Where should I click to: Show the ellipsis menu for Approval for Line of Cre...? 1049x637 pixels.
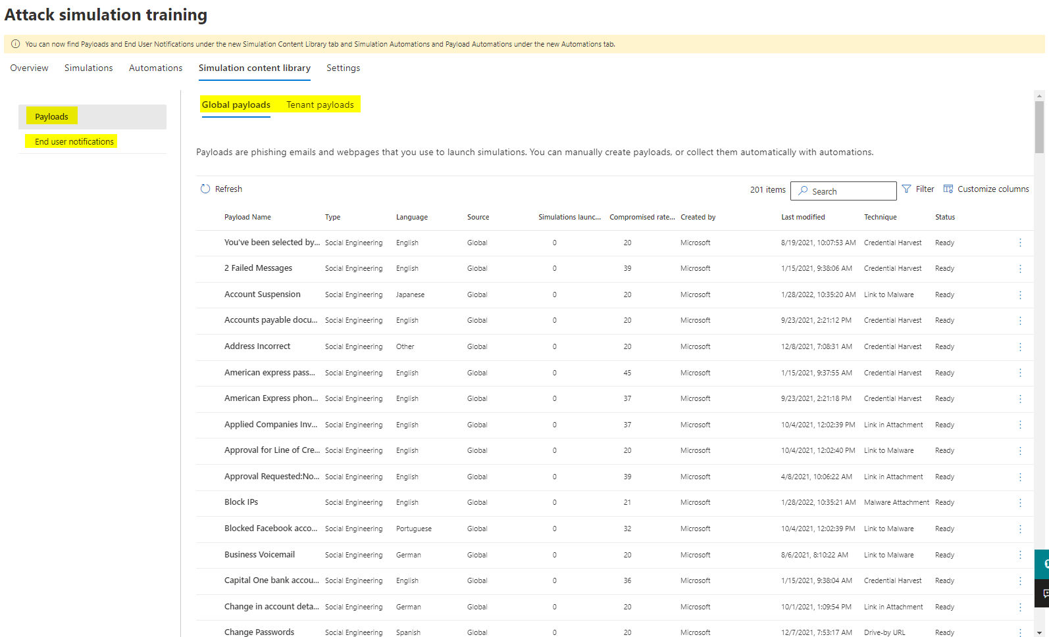click(x=1020, y=451)
